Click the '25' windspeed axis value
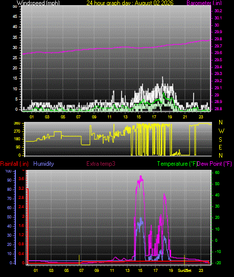234x277 pixels. tap(15, 58)
